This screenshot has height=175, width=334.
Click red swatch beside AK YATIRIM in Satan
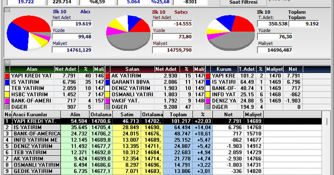[107, 76]
